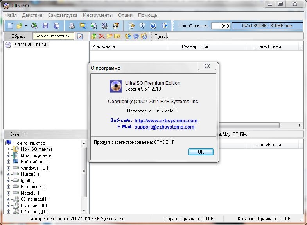Expand the Мои документы tree node
Viewport: 307px width, 225px height.
(x=9, y=155)
